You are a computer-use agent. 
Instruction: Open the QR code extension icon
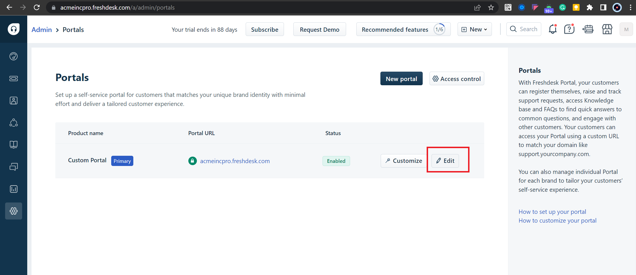pos(508,7)
